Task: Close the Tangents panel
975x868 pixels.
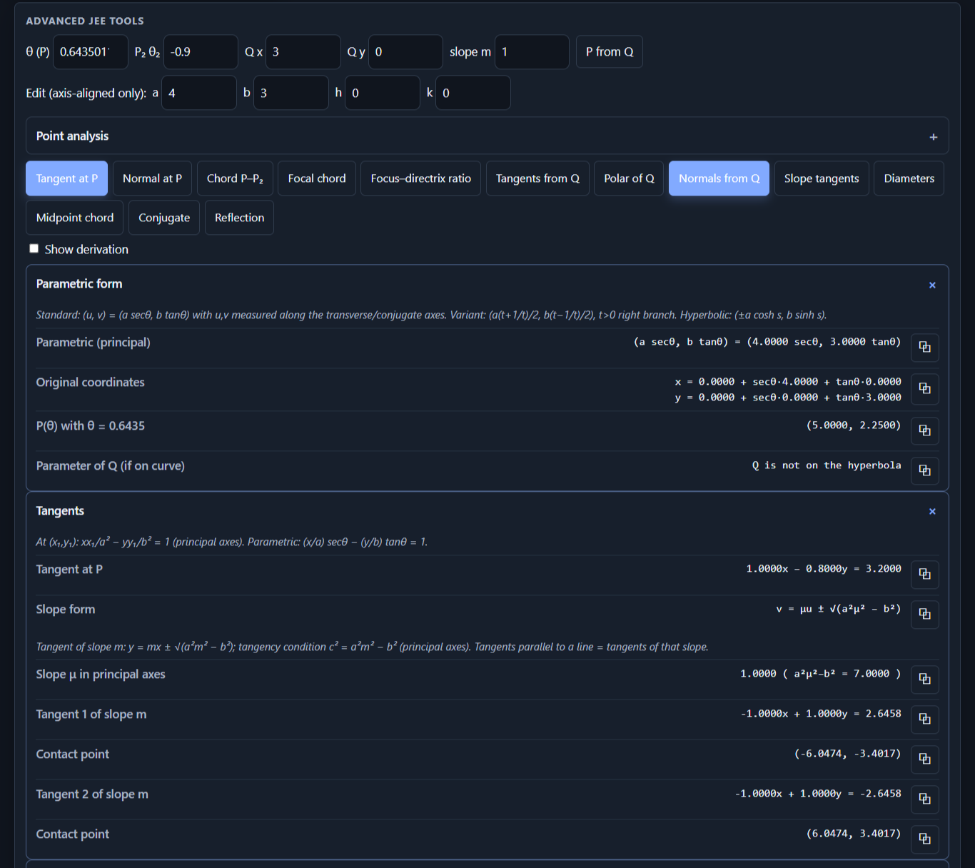Action: pos(932,511)
